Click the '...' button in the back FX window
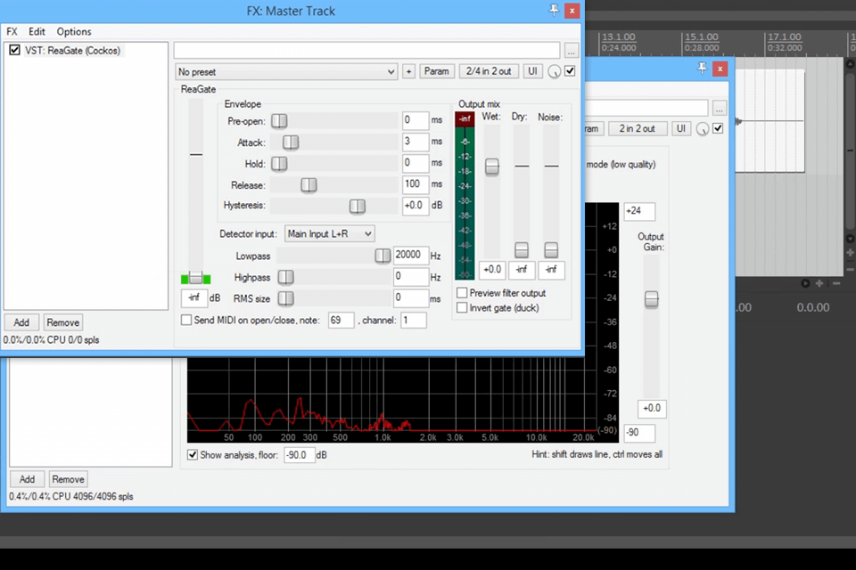This screenshot has height=570, width=856. coord(720,109)
